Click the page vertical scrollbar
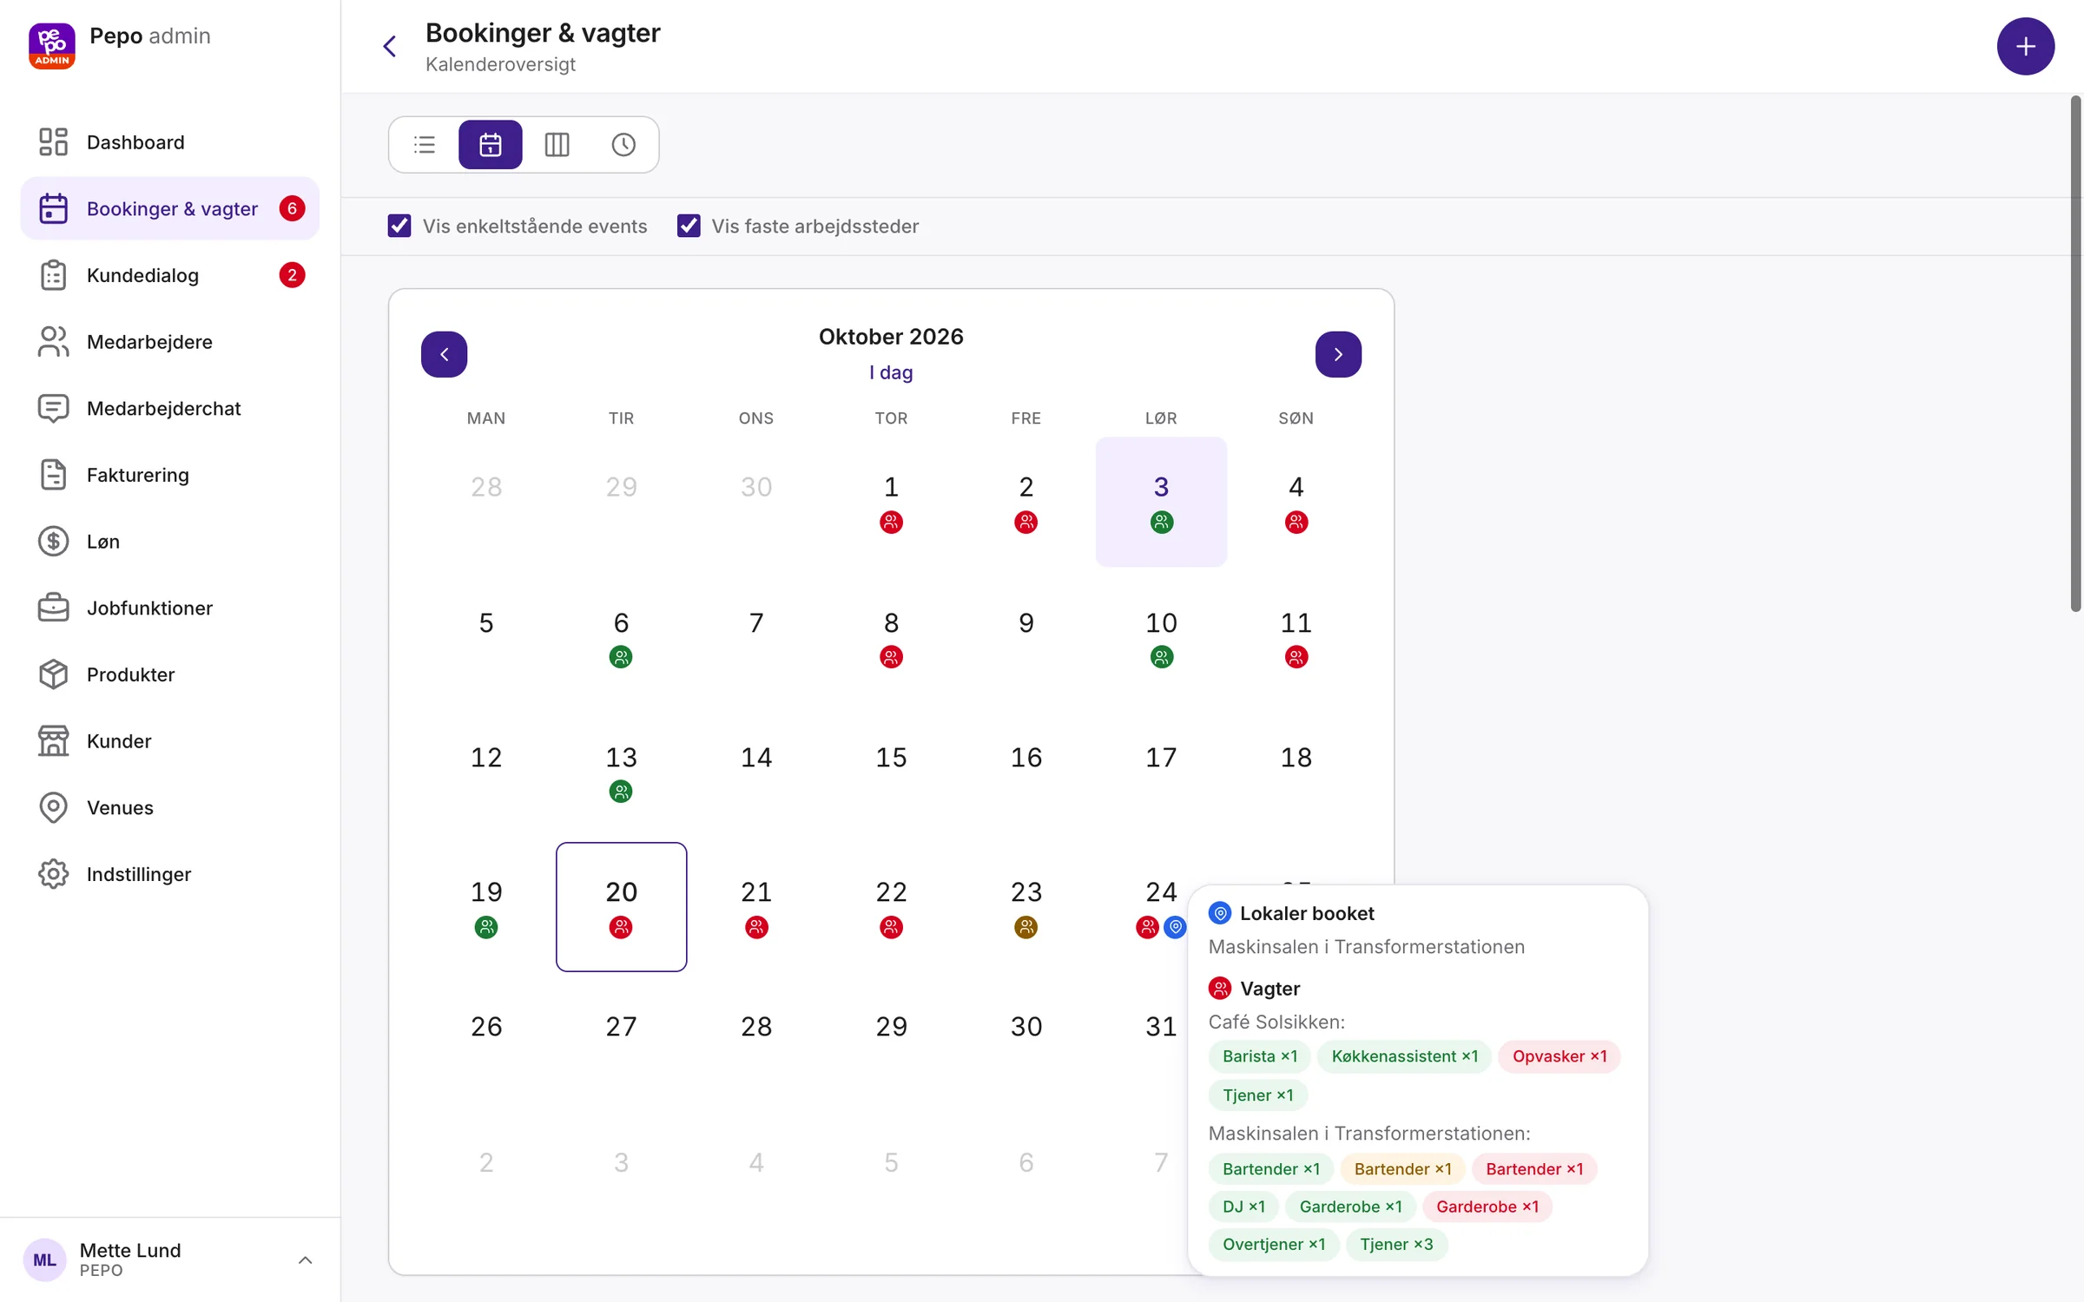Viewport: 2084px width, 1302px height. tap(2075, 354)
